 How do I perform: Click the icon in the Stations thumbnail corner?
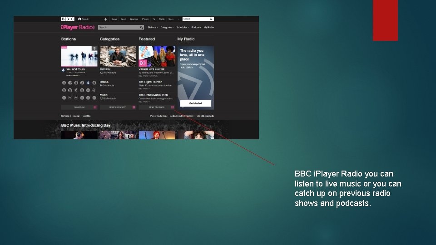[x=94, y=49]
